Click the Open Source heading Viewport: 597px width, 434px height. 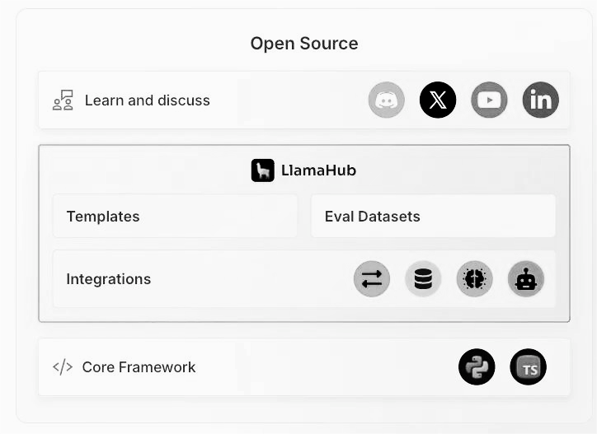(x=304, y=44)
